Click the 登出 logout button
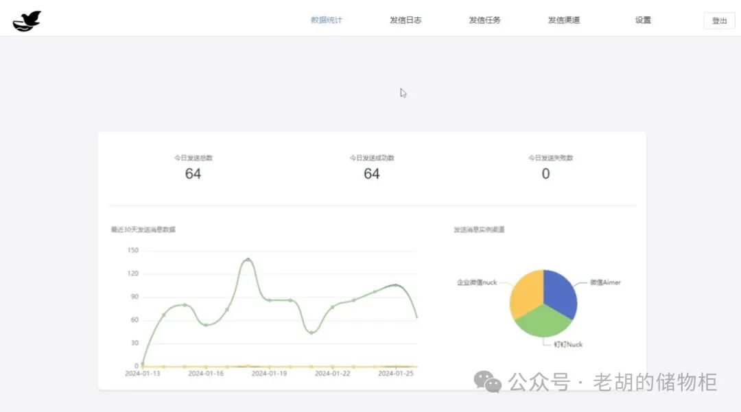The image size is (741, 412). click(719, 21)
